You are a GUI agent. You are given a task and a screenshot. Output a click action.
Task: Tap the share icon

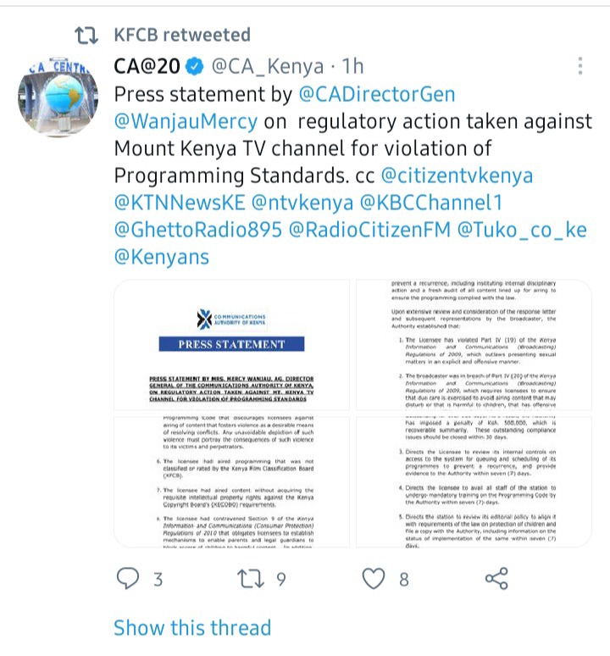coord(496,579)
